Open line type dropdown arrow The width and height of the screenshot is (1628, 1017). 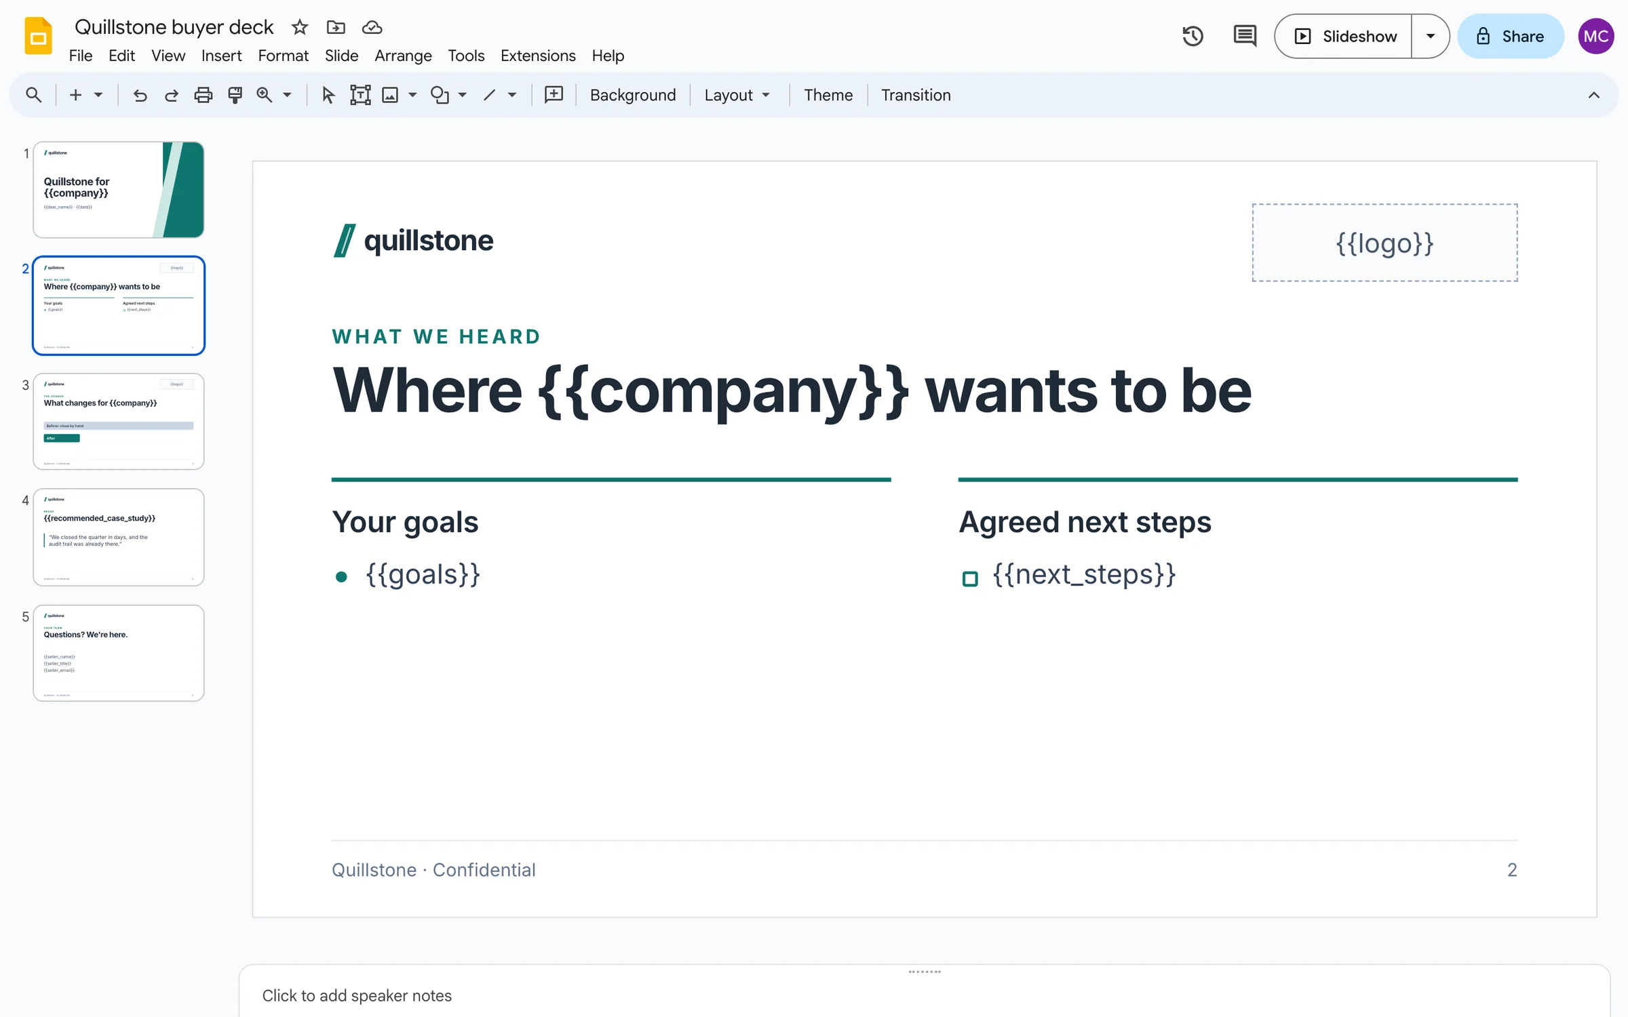click(x=512, y=95)
